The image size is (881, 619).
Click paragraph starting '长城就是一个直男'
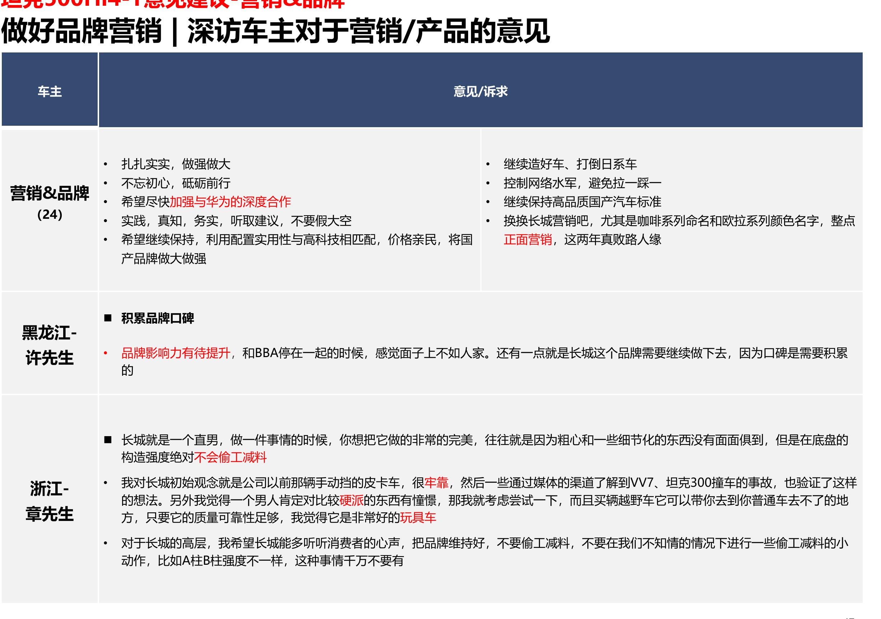coord(485,448)
